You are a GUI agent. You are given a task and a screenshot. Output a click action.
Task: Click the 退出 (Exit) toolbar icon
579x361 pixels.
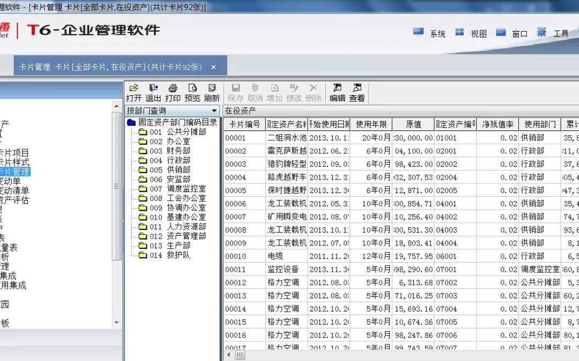coord(153,93)
